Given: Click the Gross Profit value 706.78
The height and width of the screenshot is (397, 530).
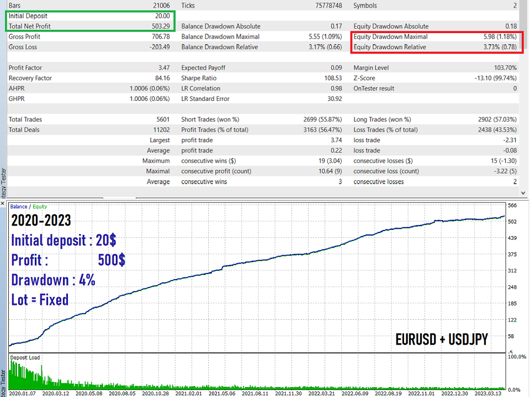Looking at the screenshot, I should 161,36.
